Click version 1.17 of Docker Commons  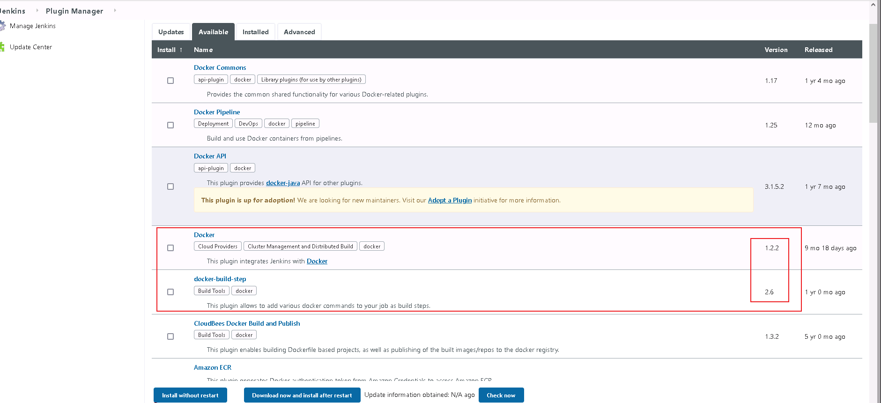(x=771, y=81)
